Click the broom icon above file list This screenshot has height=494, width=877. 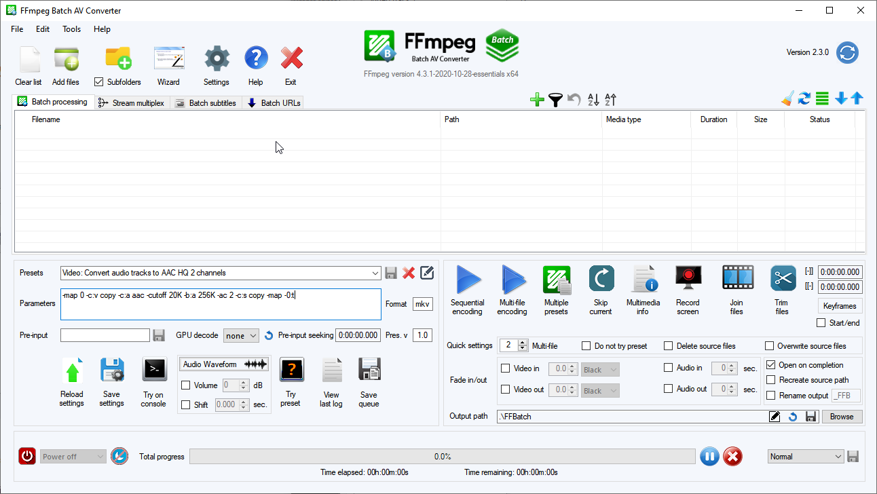coord(787,98)
